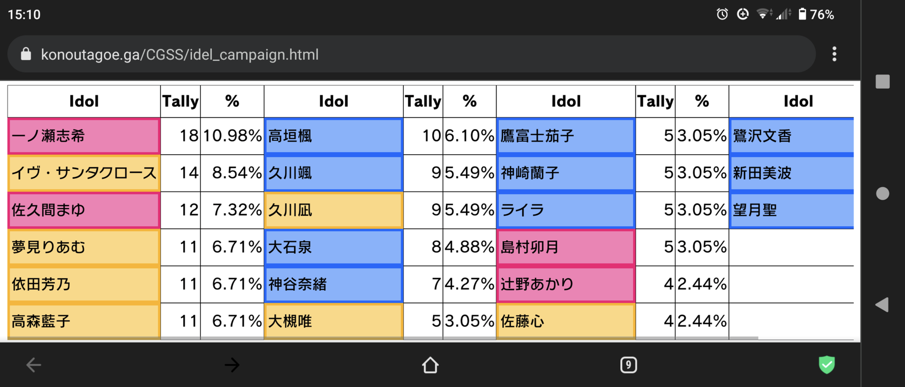
Task: Select the 高垣楓 cell
Action: (334, 136)
